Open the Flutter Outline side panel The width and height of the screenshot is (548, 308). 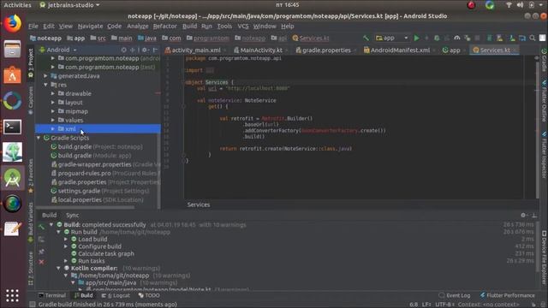pos(545,101)
